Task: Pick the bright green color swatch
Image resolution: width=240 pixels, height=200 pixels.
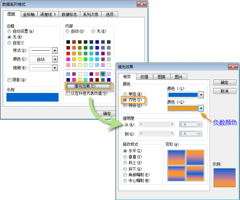Action: 86,59
